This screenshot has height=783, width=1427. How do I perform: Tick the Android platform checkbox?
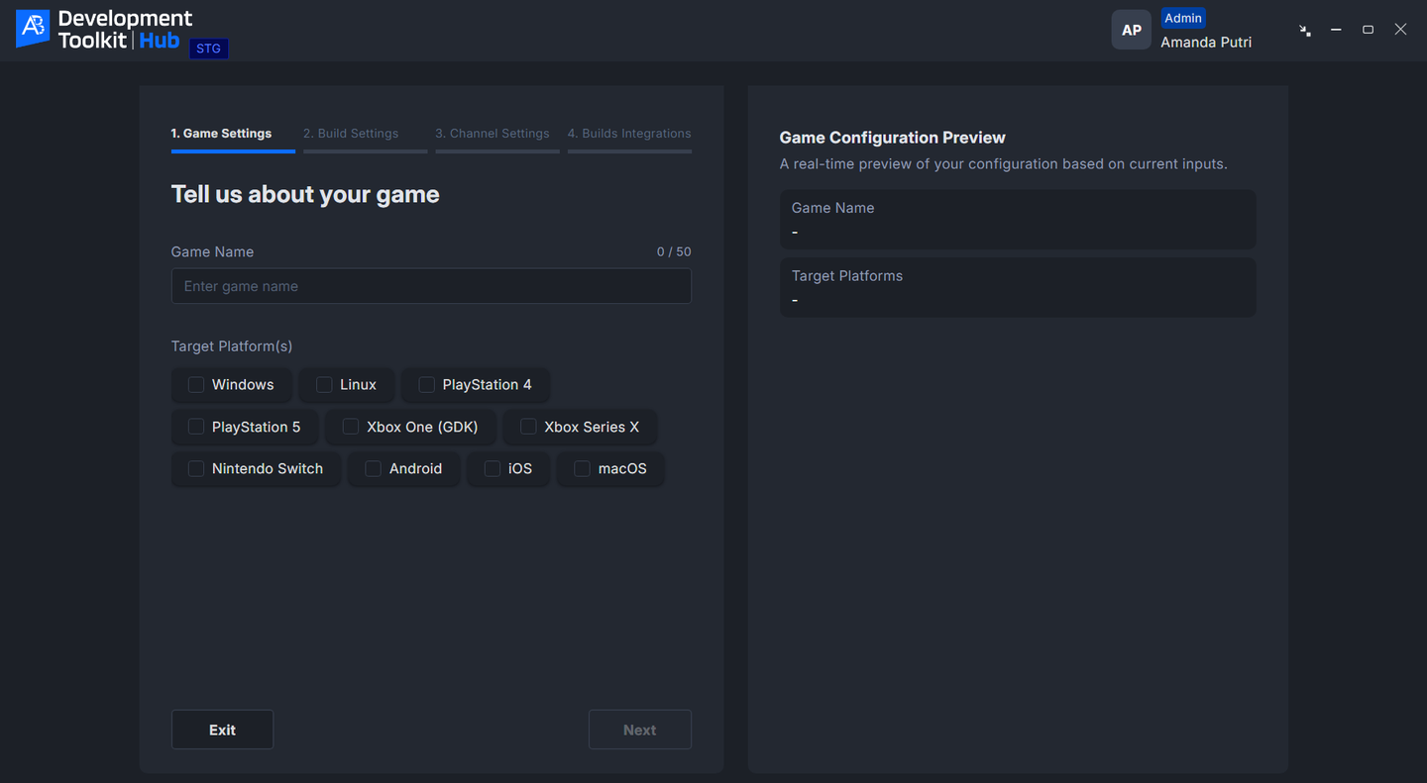pos(373,469)
